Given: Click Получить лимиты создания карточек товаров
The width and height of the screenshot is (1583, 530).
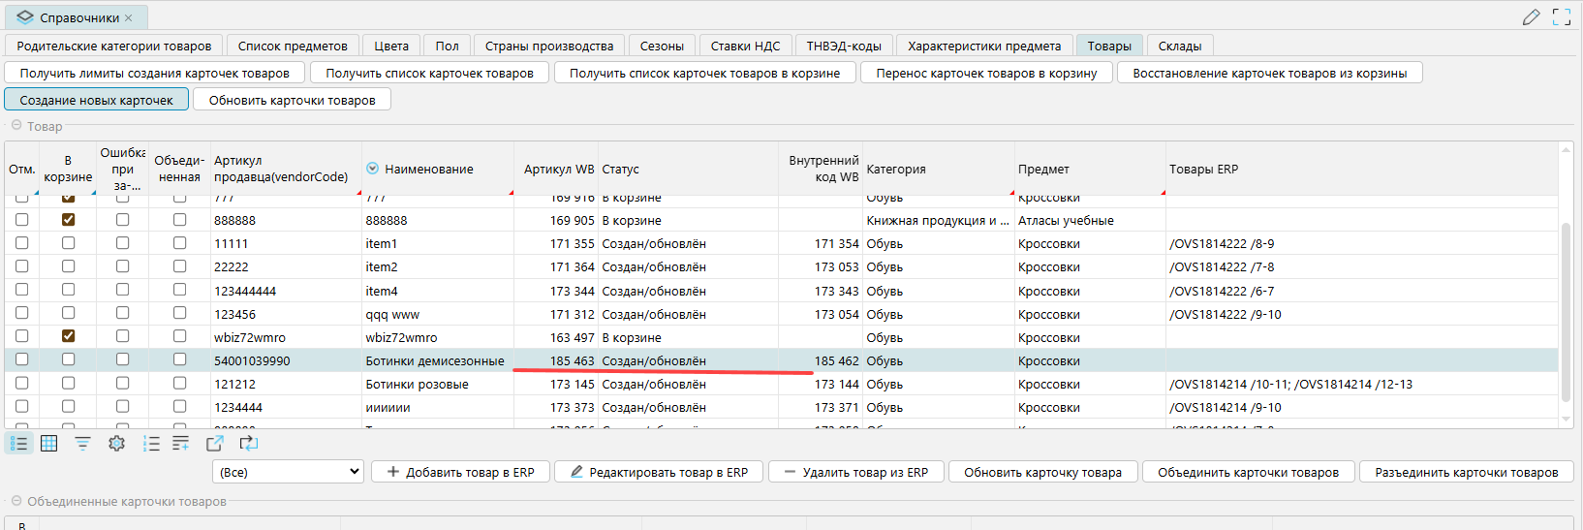Looking at the screenshot, I should coord(155,73).
